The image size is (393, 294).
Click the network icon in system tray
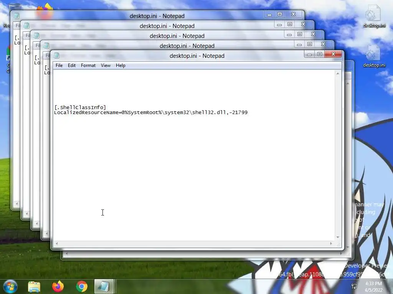pyautogui.click(x=354, y=286)
